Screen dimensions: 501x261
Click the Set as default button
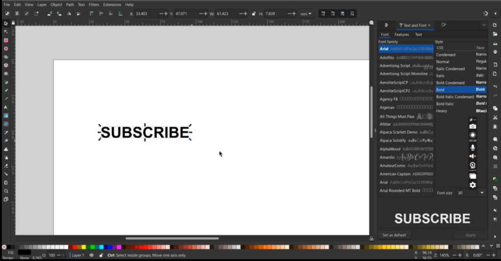tap(394, 235)
